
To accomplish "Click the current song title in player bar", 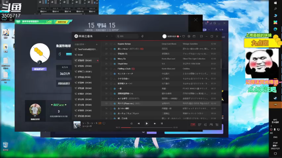I will [x=90, y=123].
